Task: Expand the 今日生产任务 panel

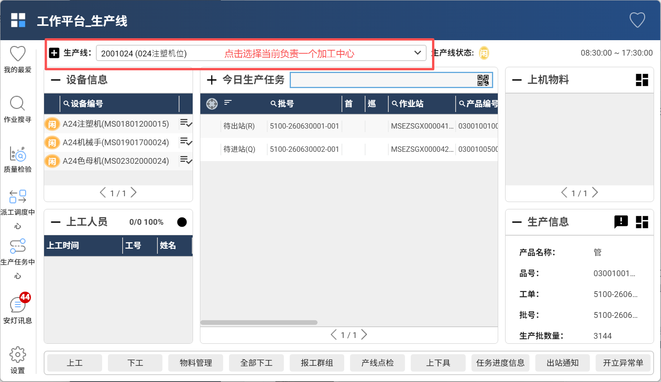Action: pyautogui.click(x=212, y=80)
